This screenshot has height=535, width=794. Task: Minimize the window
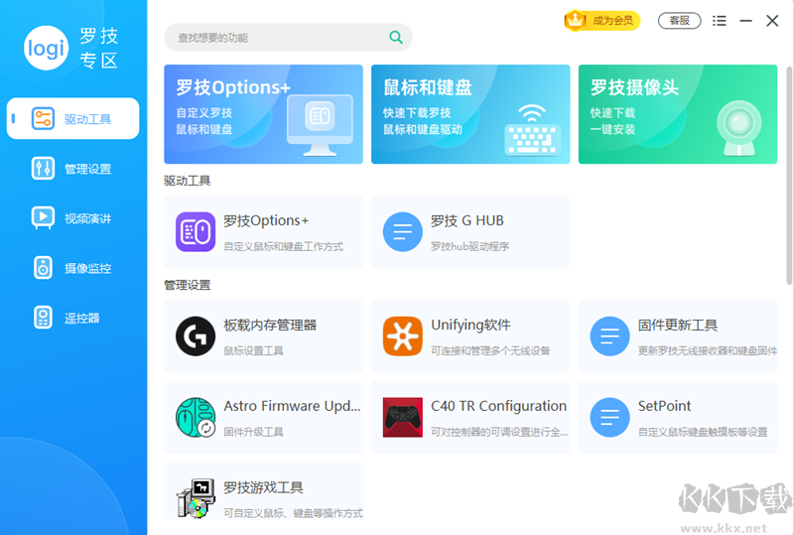[x=745, y=21]
